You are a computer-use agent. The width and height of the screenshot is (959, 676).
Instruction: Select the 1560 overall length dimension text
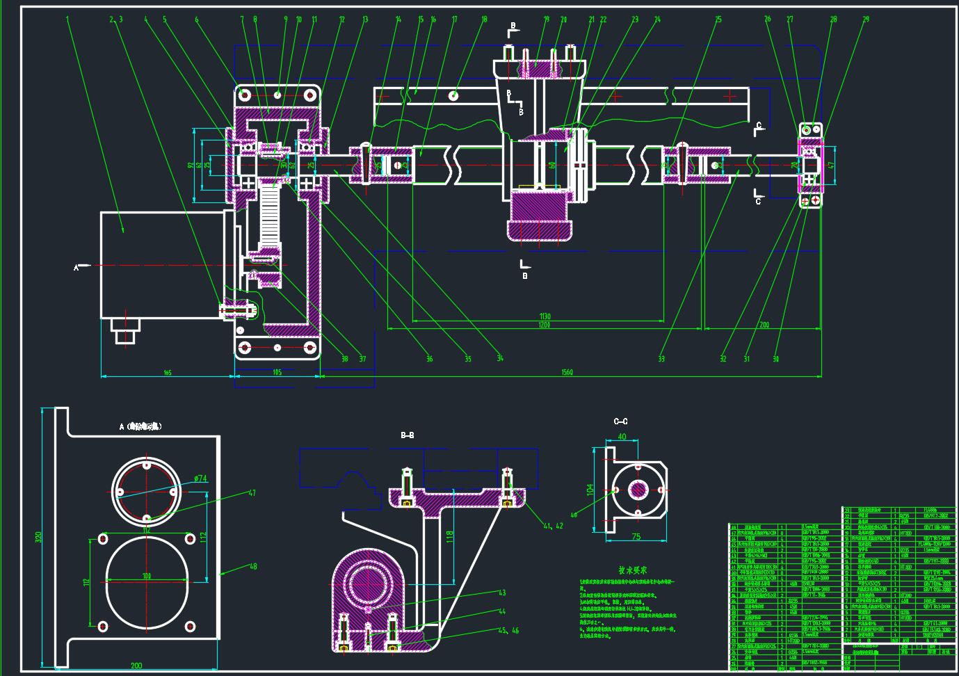coord(567,373)
